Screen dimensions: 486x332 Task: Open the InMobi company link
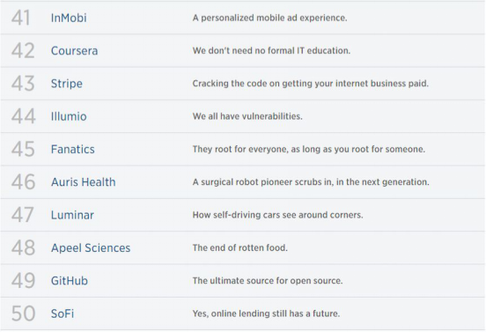(x=69, y=18)
